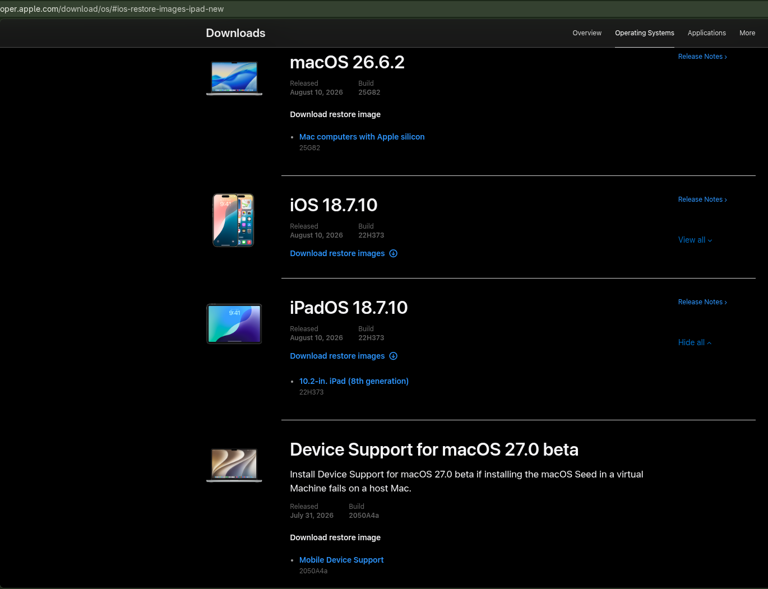Open the More tab
Screen dimensions: 768x589
coord(747,33)
